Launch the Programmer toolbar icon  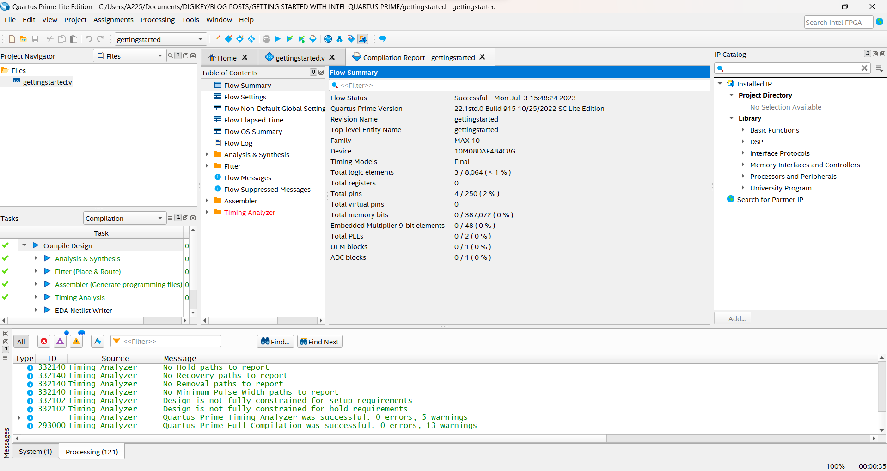(363, 39)
